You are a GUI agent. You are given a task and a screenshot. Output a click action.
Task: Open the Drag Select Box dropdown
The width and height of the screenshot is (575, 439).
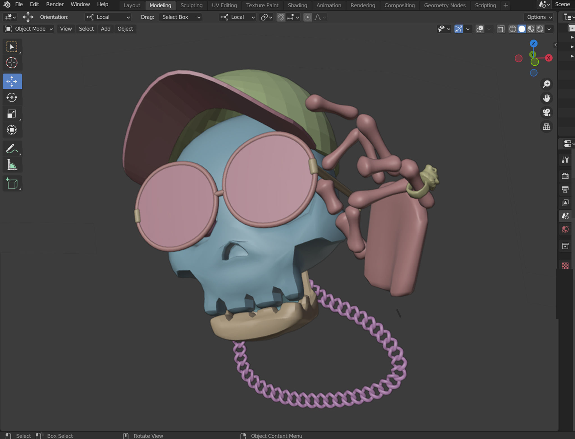pyautogui.click(x=180, y=17)
